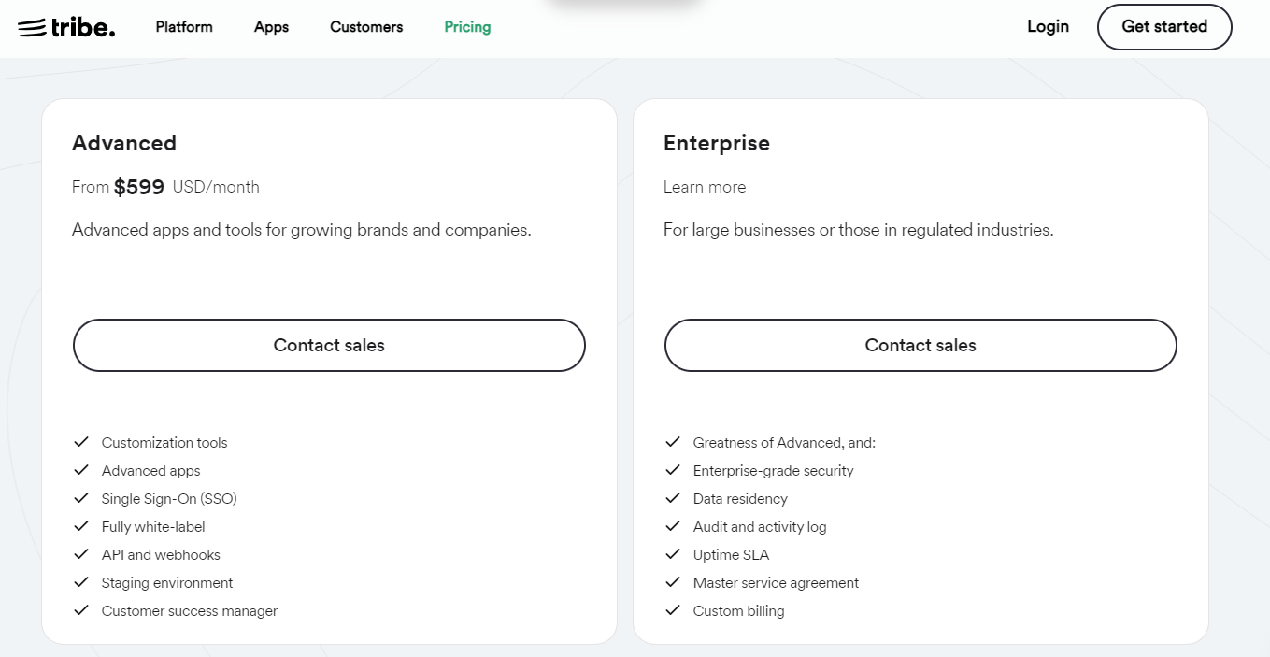This screenshot has height=657, width=1270.
Task: Click the checkmark beside Audit and activity log
Action: coord(673,526)
